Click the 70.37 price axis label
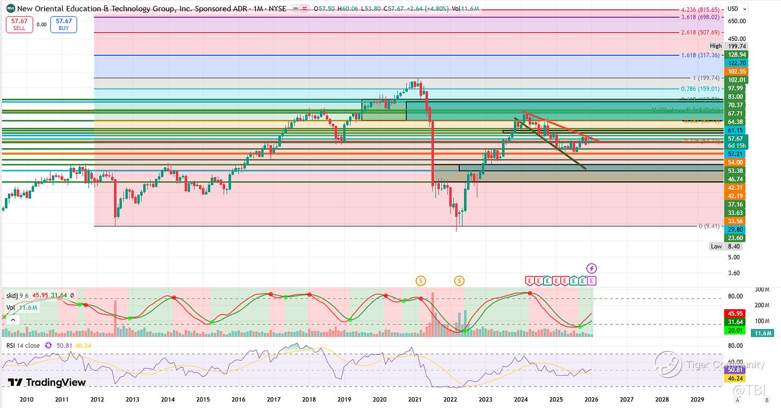Viewport: 781px width, 408px height. [735, 105]
